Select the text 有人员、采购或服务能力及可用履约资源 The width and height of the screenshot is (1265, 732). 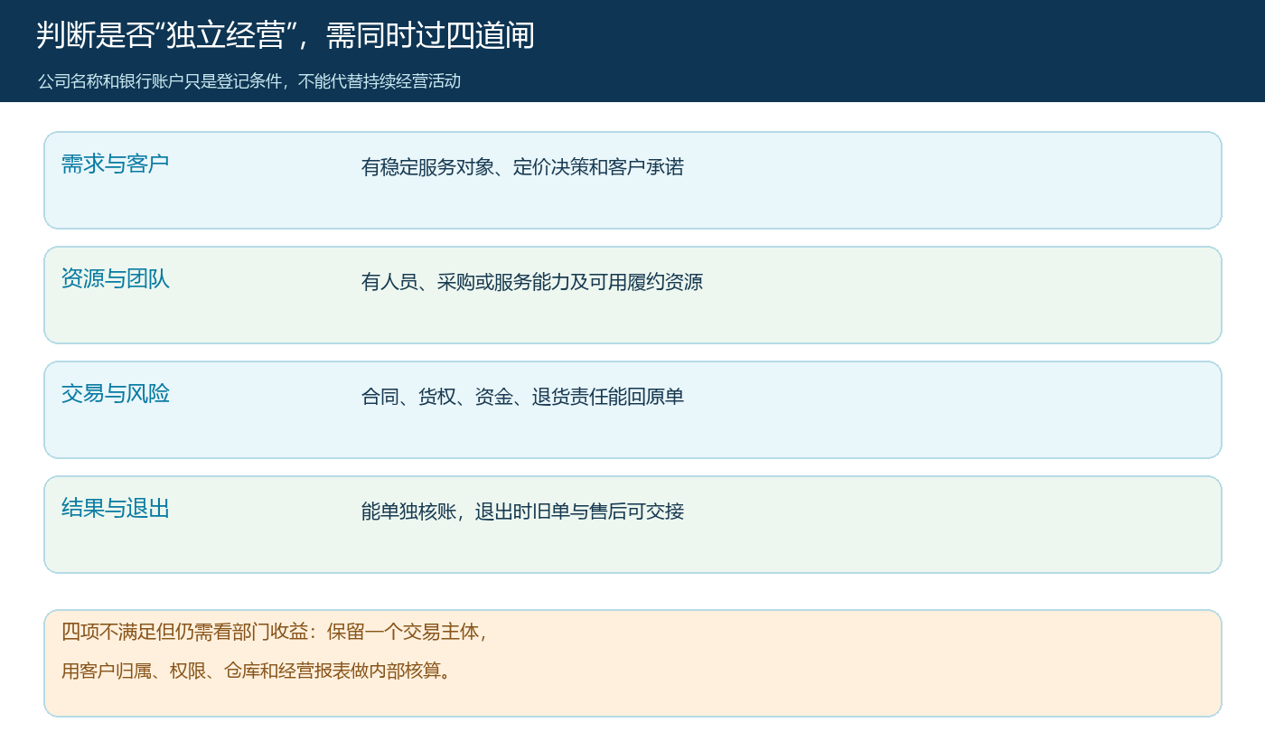click(532, 282)
